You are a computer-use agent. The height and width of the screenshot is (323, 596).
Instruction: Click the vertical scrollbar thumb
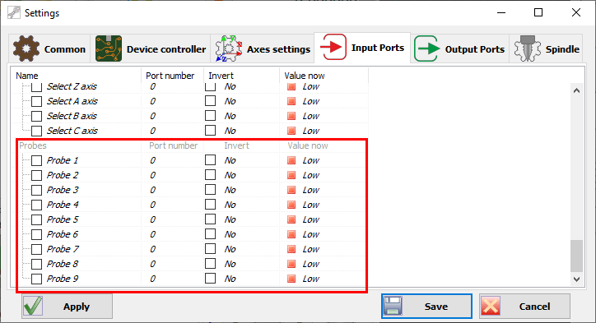[x=576, y=256]
